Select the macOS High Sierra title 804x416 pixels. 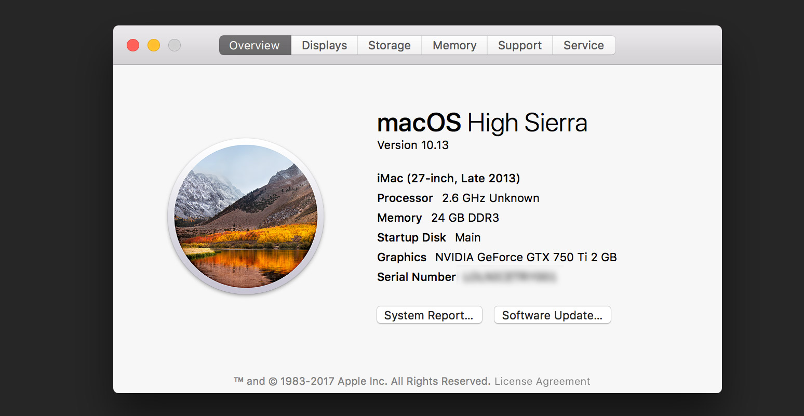tap(482, 123)
